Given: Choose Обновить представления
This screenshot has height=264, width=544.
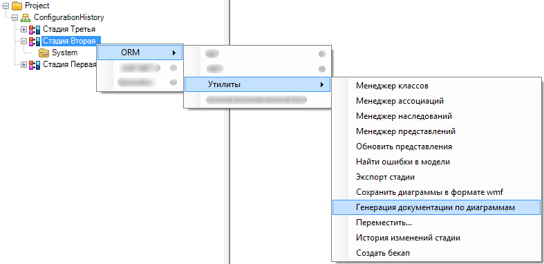Looking at the screenshot, I should [436, 147].
